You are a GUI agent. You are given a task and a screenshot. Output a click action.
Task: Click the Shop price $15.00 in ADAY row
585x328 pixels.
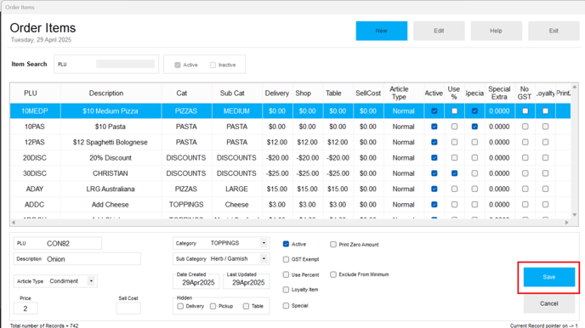[x=307, y=189]
